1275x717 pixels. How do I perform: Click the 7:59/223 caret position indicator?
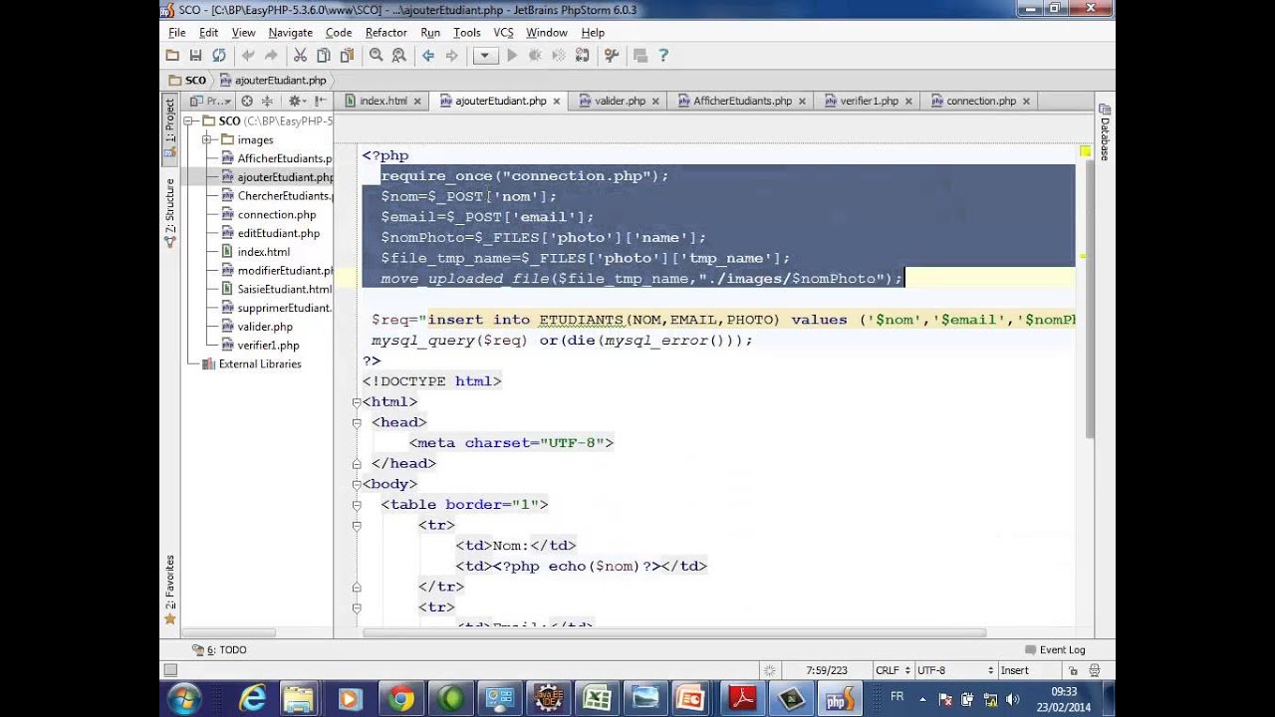click(x=826, y=670)
